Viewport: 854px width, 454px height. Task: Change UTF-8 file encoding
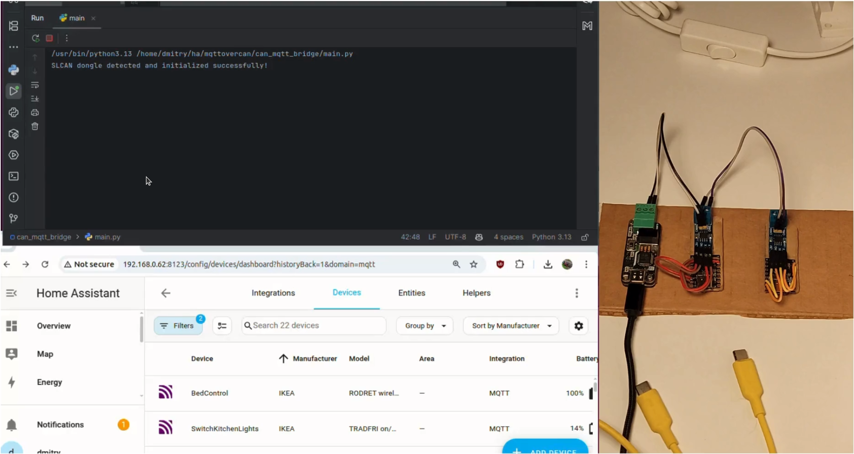coord(455,237)
